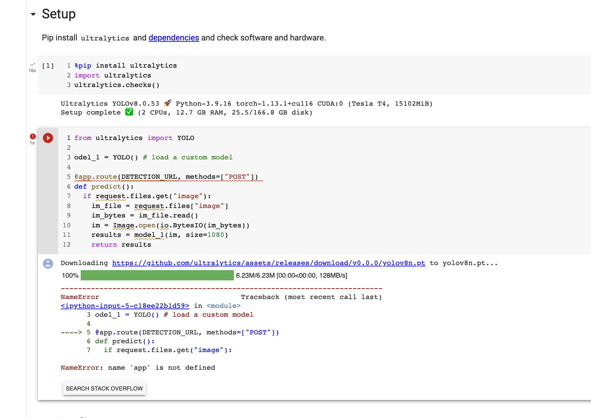
Task: Click the user avatar beside the output
Action: [x=48, y=263]
